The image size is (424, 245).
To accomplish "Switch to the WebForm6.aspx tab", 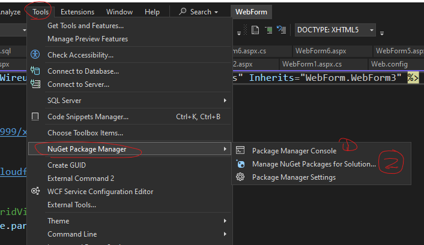I will coord(321,51).
